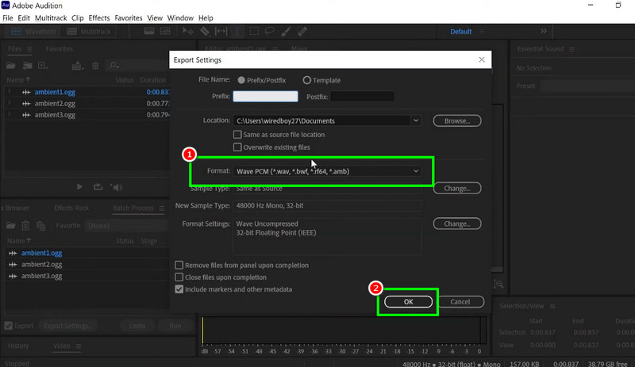Expand ambient3.ogg in Files panel

click(10, 114)
